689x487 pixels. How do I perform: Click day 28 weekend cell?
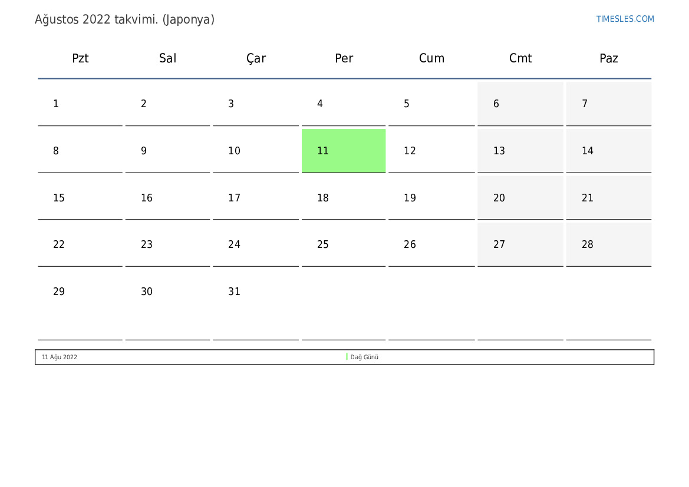[608, 244]
